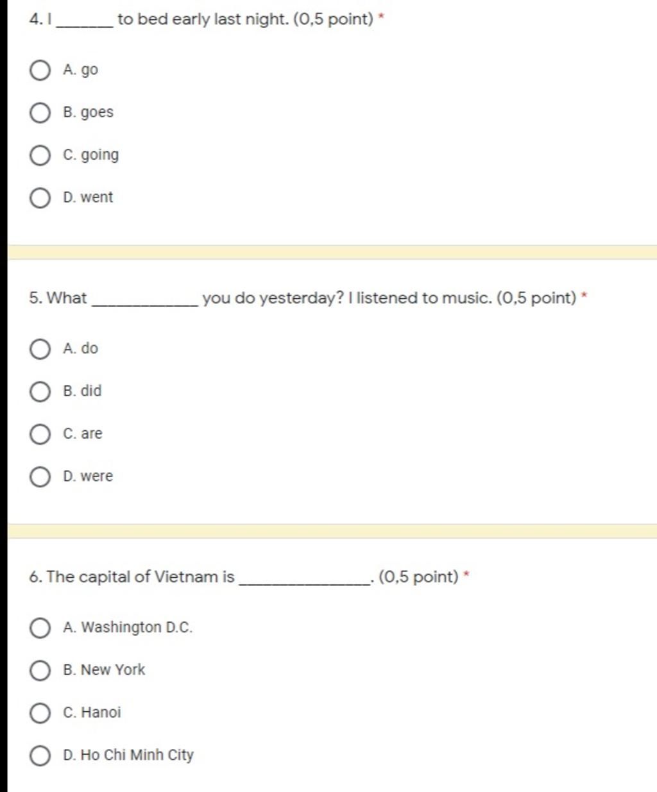Choose 'A. Washington D.C.' as capital
657x792 pixels.
coord(40,628)
